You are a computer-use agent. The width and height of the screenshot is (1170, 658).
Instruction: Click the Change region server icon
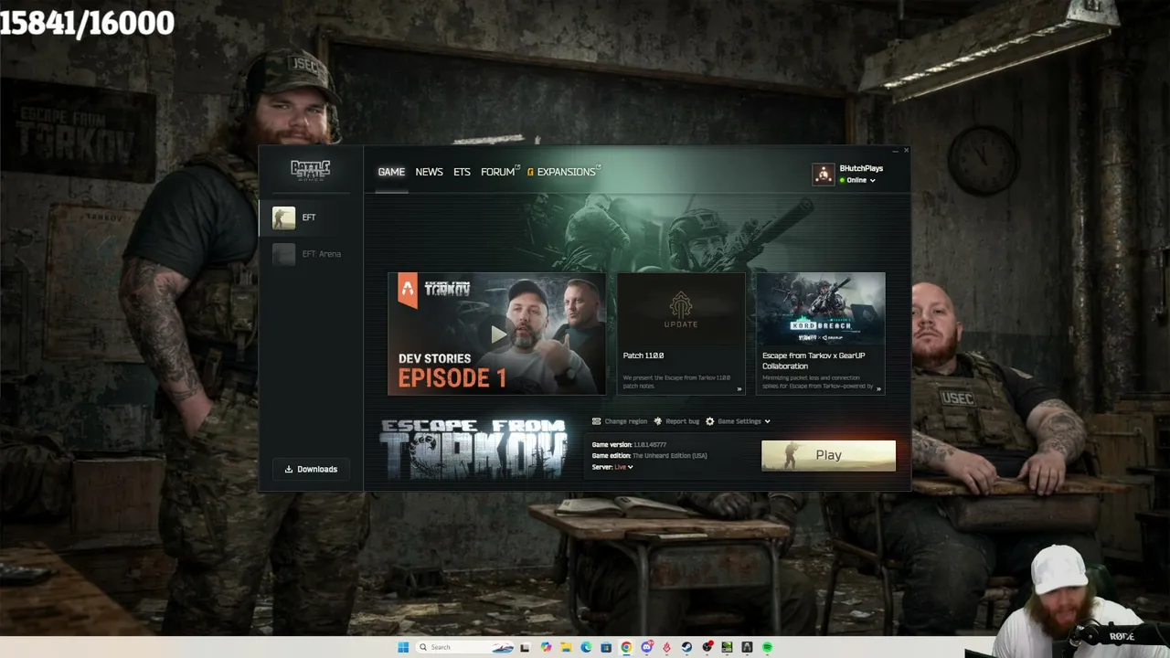[x=597, y=421]
